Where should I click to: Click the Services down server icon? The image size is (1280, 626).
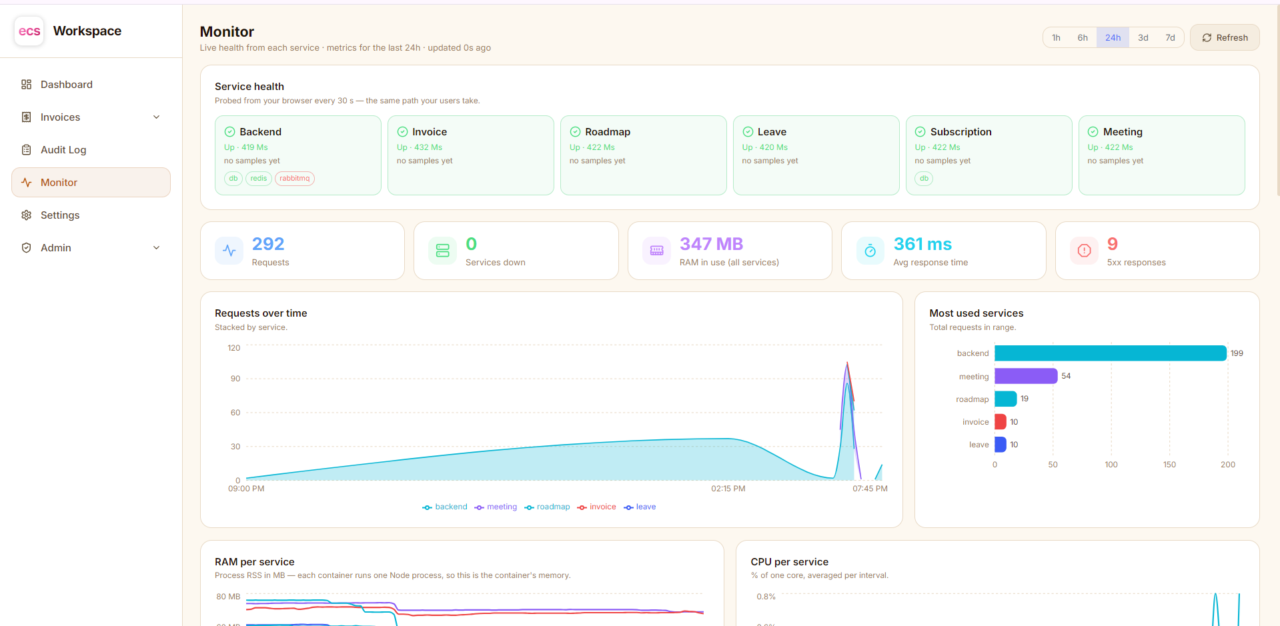tap(443, 251)
